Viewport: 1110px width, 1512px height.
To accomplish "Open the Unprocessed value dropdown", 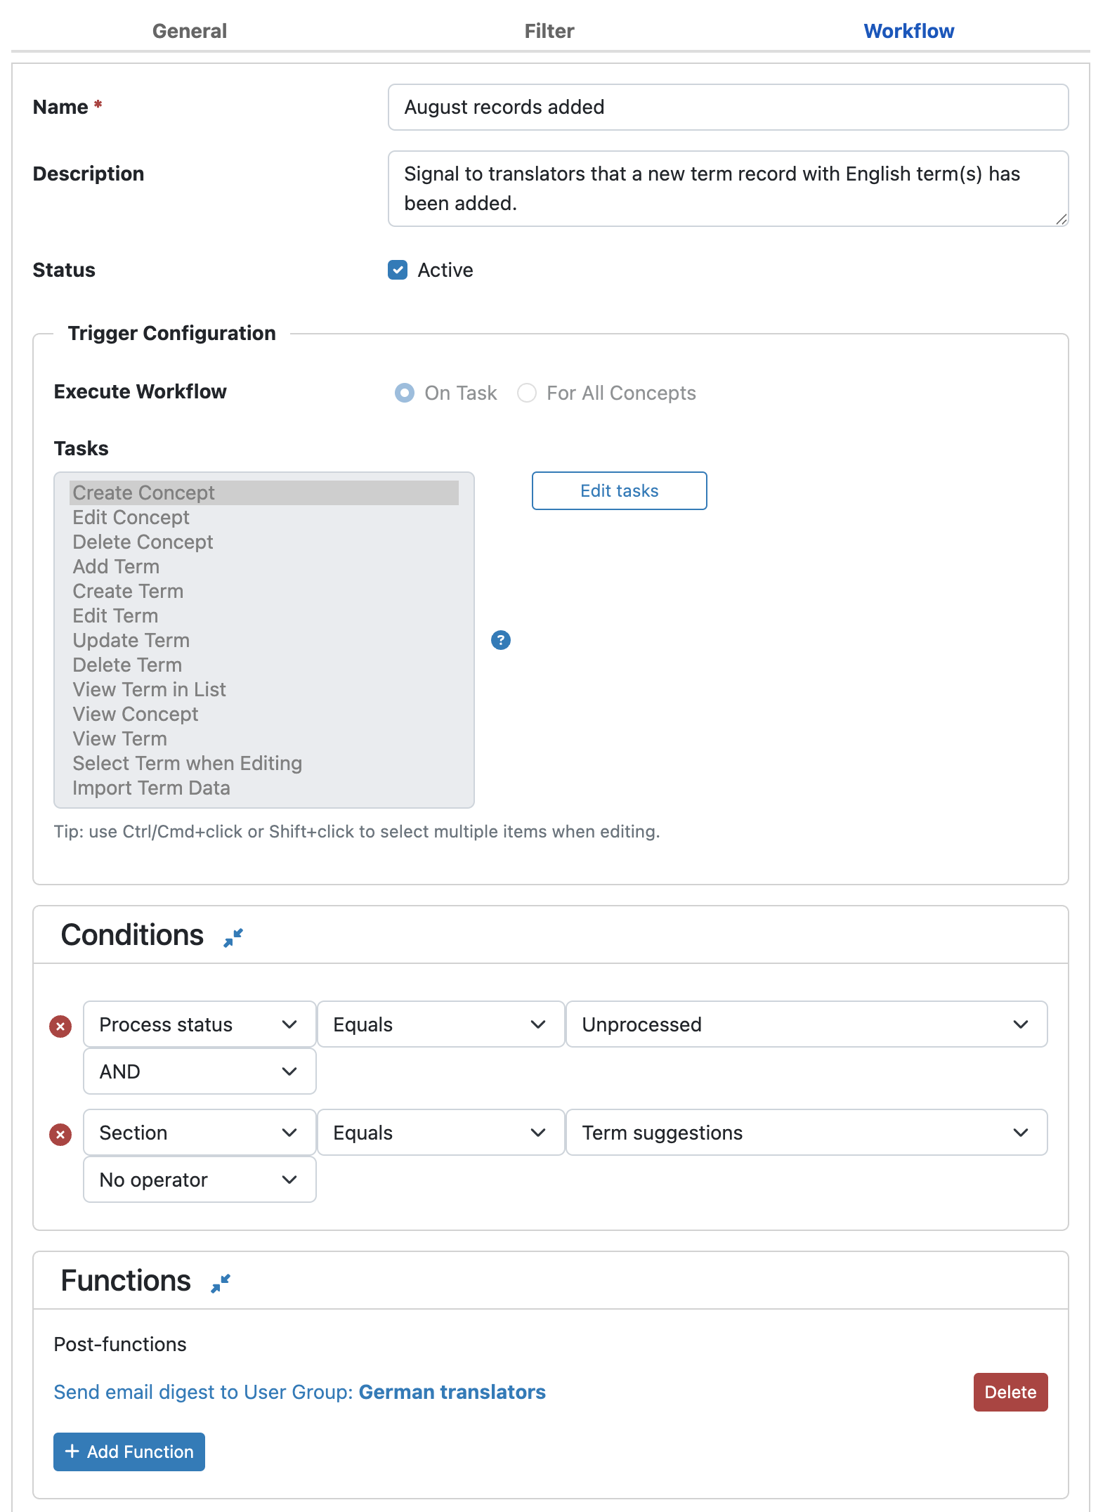I will [x=807, y=1024].
